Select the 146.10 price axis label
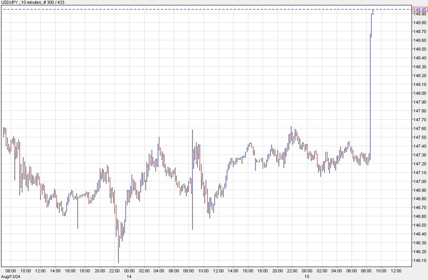The height and width of the screenshot is (280, 428). click(x=420, y=261)
